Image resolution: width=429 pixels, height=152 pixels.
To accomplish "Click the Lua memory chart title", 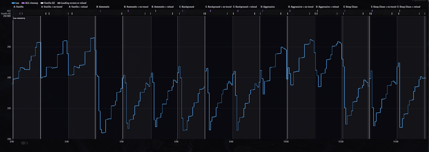I will 19,18.
